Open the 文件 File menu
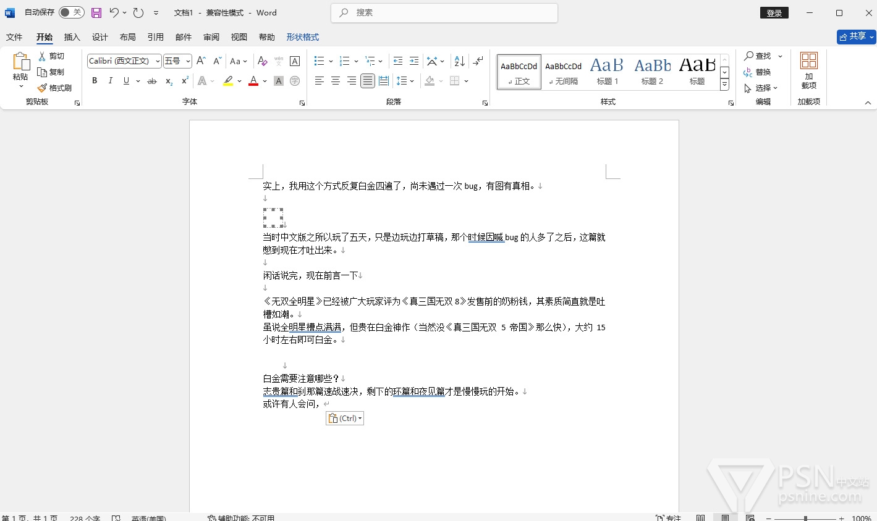The width and height of the screenshot is (877, 521). click(14, 37)
